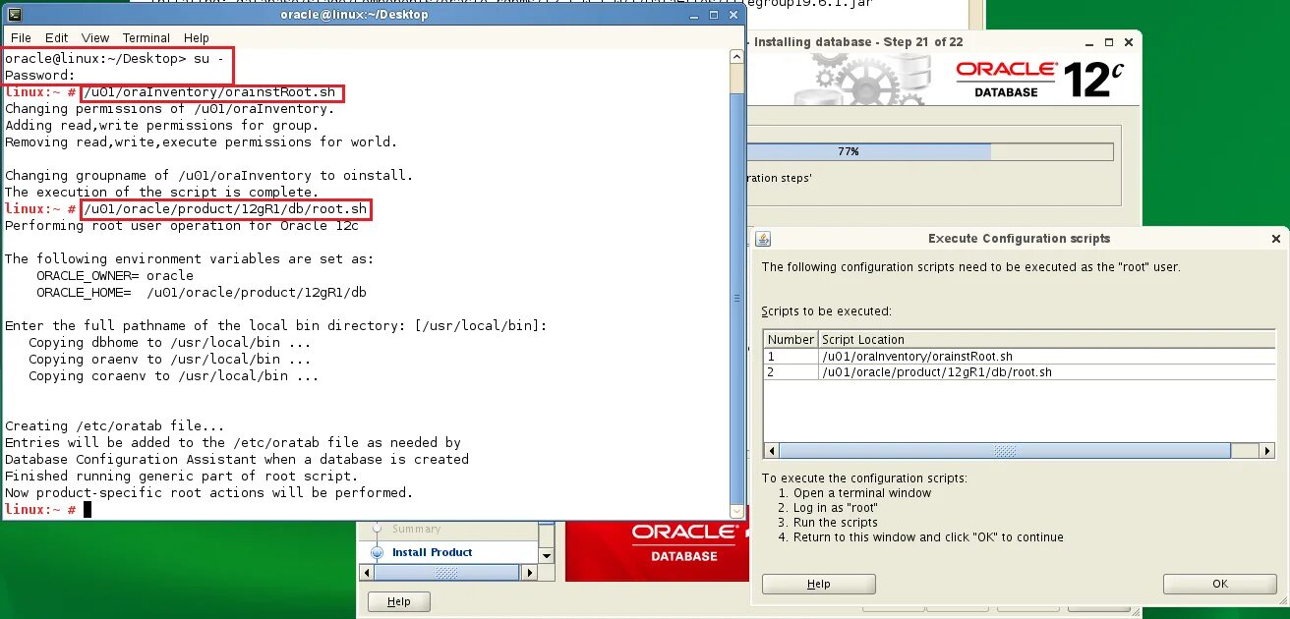Viewport: 1290px width, 619px height.
Task: Click the scripts table right scroll arrow
Action: (x=1267, y=451)
